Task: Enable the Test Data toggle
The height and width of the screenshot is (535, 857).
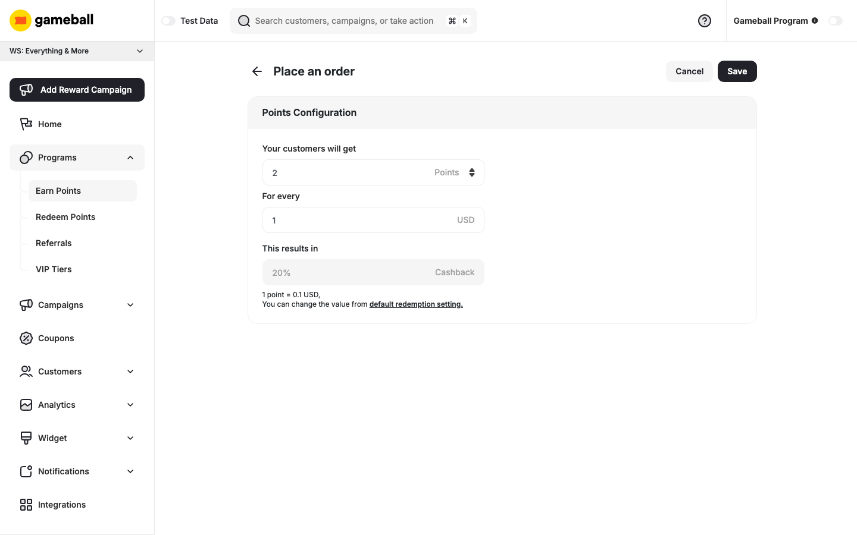Action: (x=168, y=20)
